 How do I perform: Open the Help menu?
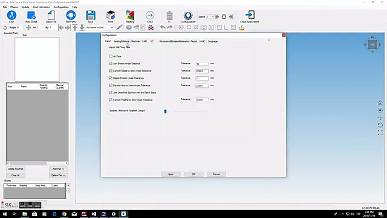(75, 7)
